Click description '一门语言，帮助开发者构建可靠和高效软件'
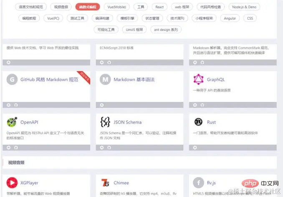The height and width of the screenshot is (197, 283). click(x=225, y=133)
